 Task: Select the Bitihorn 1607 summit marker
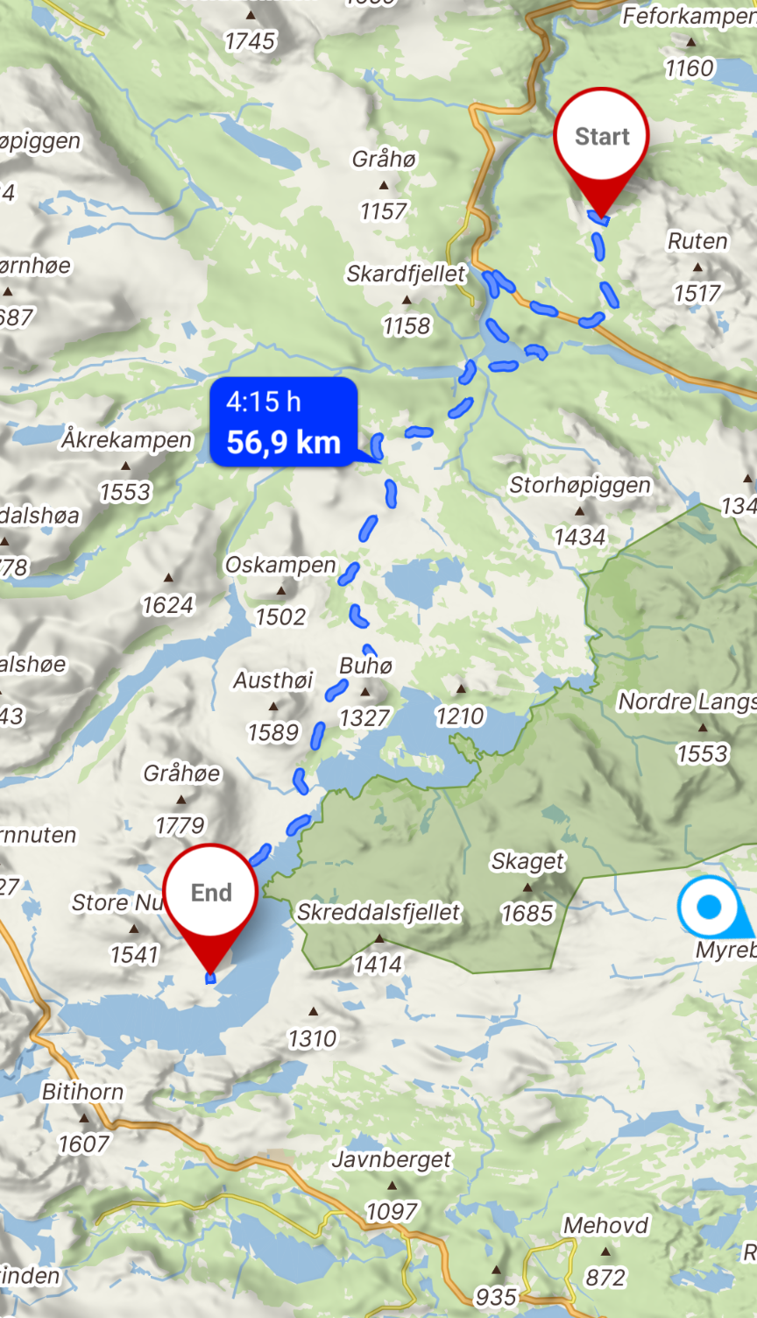coord(84,1118)
